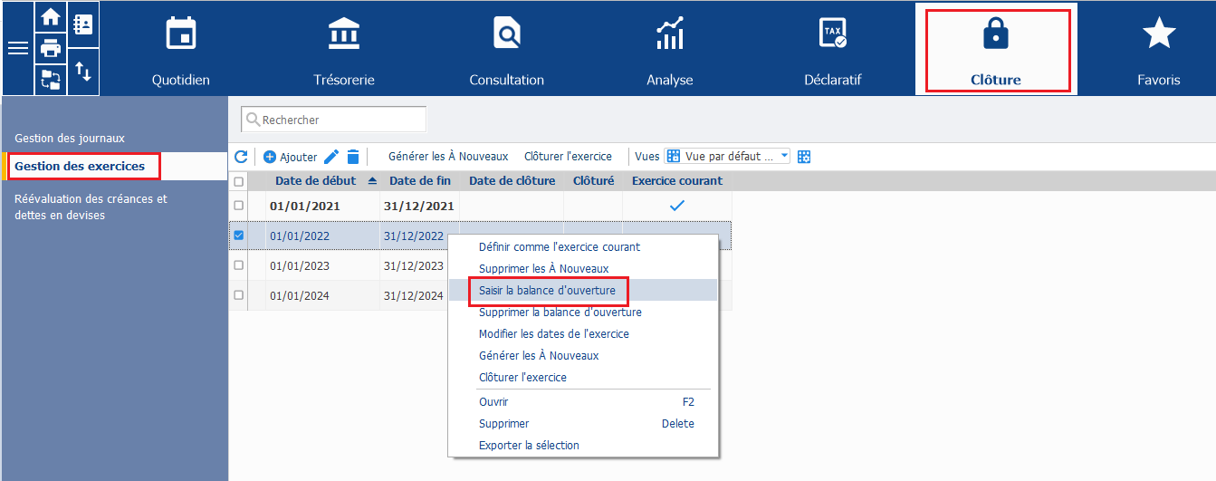Image resolution: width=1216 pixels, height=481 pixels.
Task: Open the Vue par défaut dropdown
Action: [x=728, y=156]
